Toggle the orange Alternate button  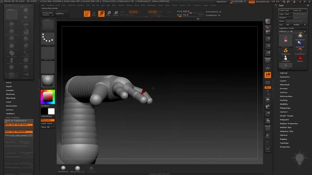pos(48,120)
